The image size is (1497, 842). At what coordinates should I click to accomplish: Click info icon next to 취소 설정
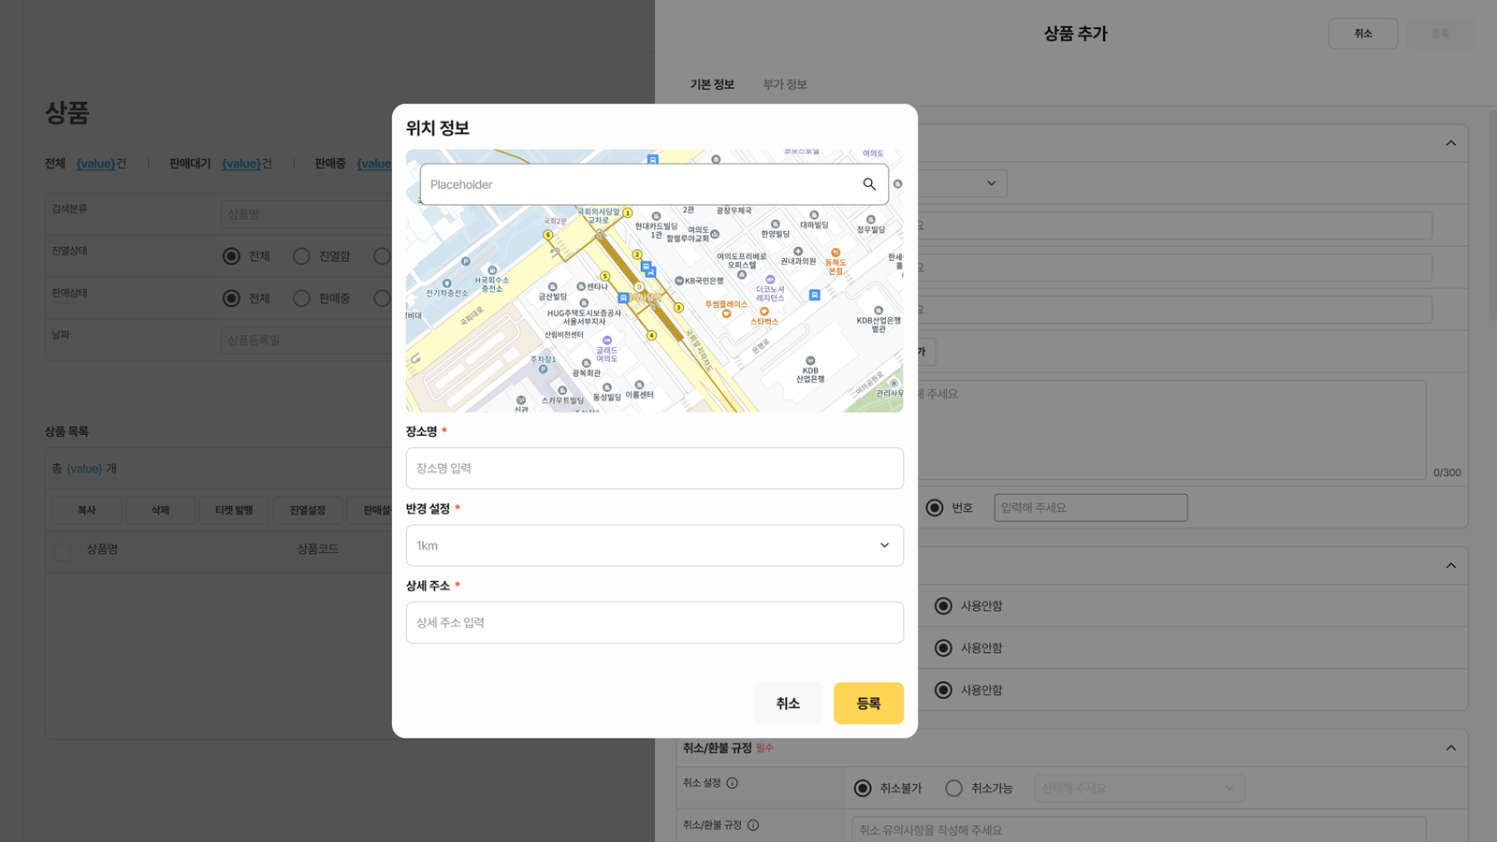pyautogui.click(x=733, y=783)
